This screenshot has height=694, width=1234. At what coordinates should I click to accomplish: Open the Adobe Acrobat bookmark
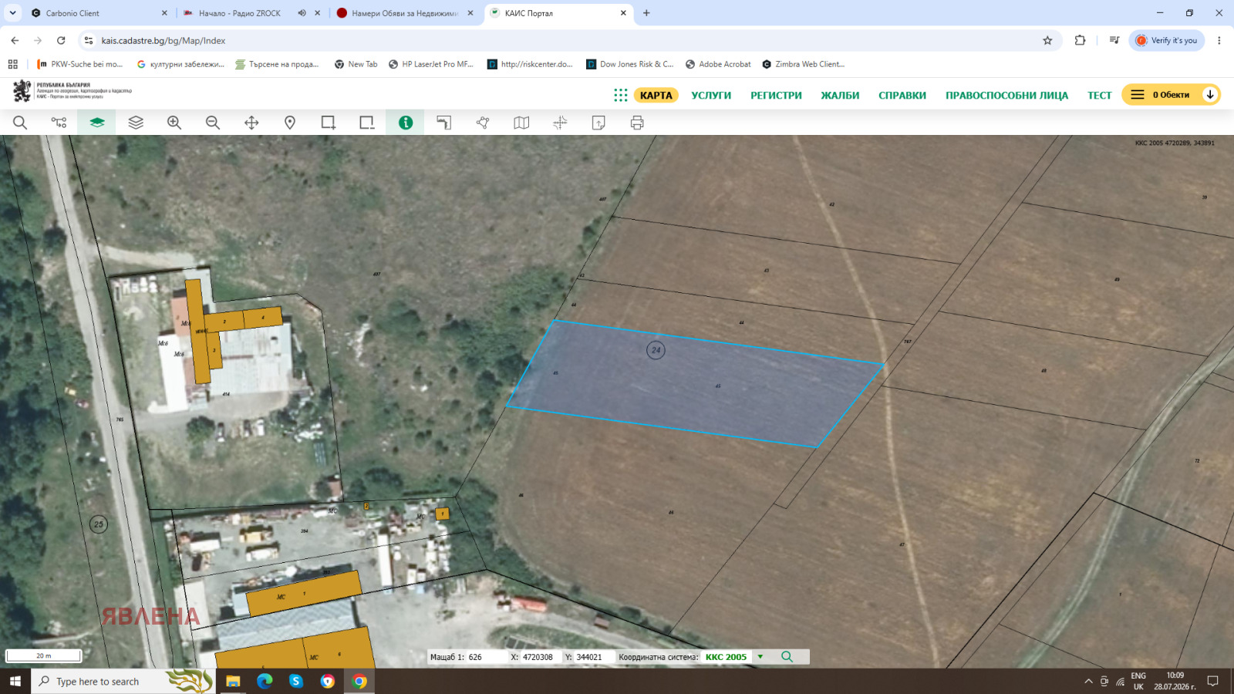point(718,64)
